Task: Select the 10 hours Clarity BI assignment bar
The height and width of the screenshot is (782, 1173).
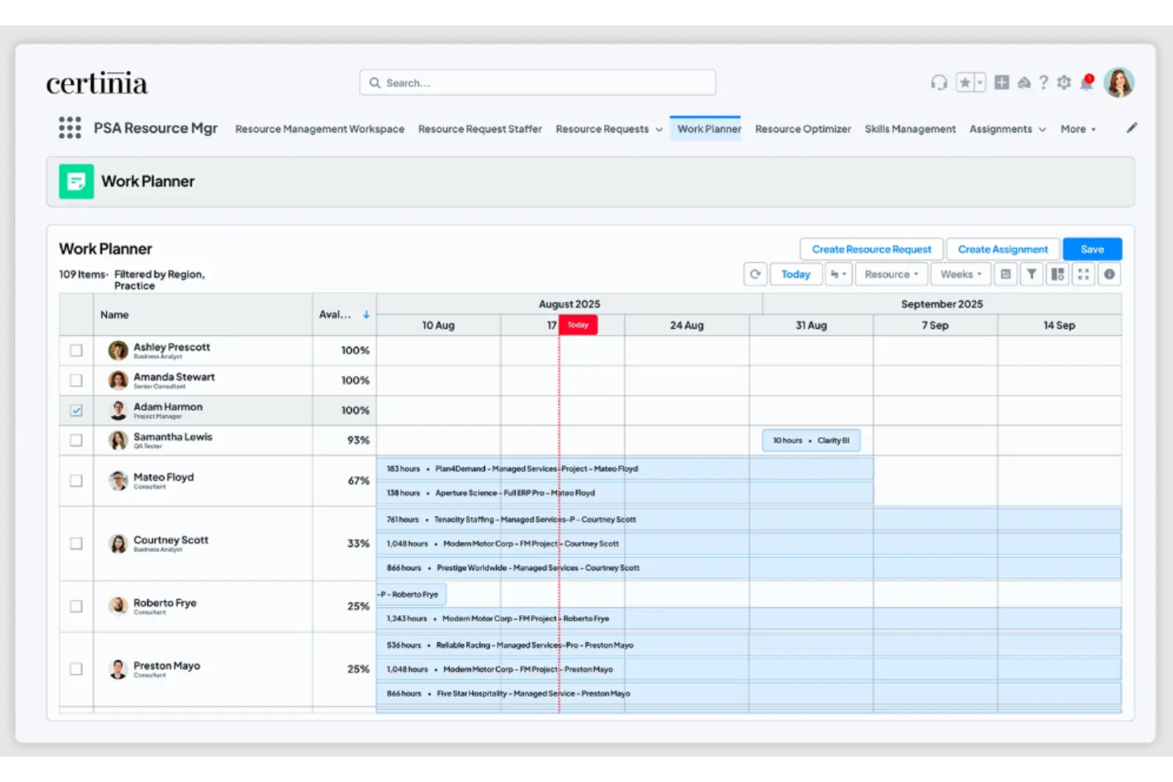Action: pos(811,441)
